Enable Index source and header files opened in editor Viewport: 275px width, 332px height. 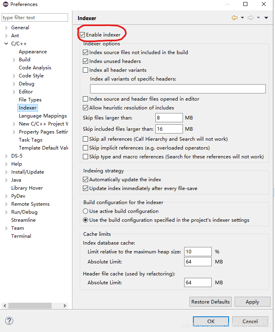coord(85,99)
